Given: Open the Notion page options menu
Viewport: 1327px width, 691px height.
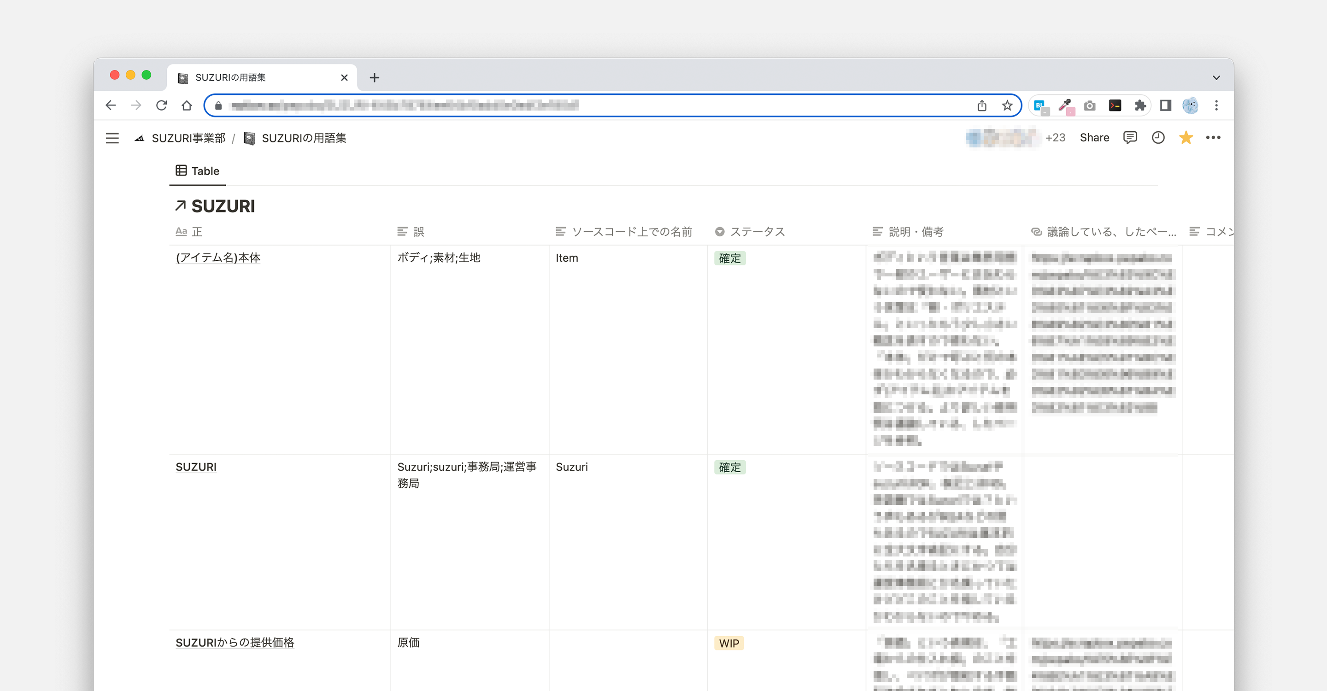Looking at the screenshot, I should pyautogui.click(x=1213, y=137).
